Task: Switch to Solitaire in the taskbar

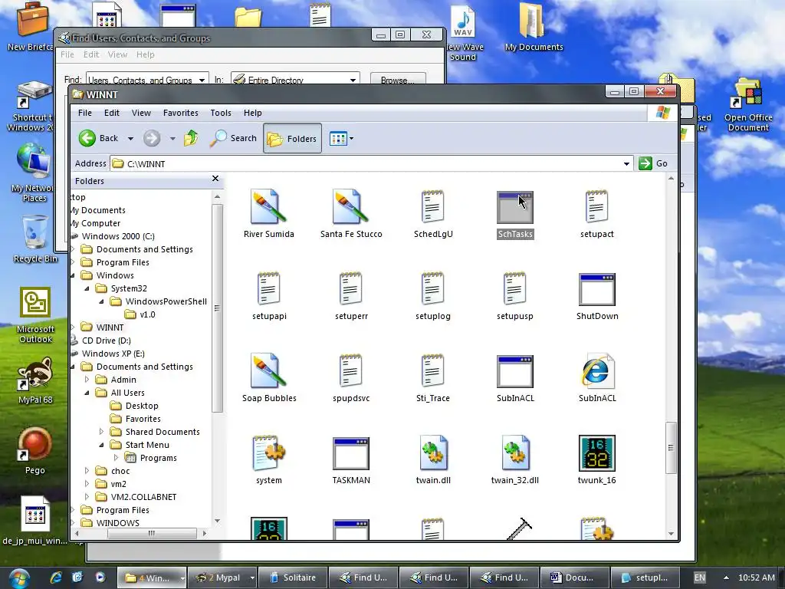Action: [x=294, y=577]
